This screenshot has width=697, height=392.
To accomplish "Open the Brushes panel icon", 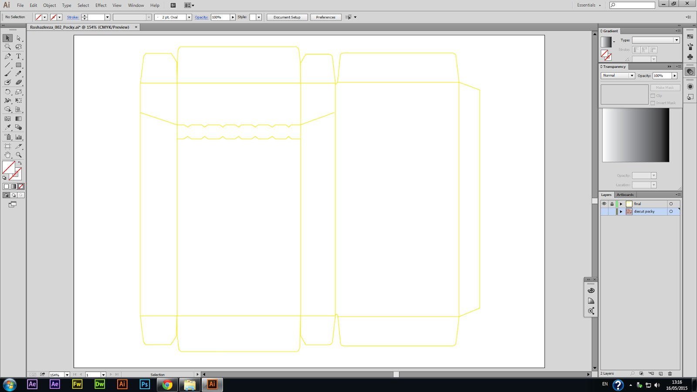I will pyautogui.click(x=690, y=47).
